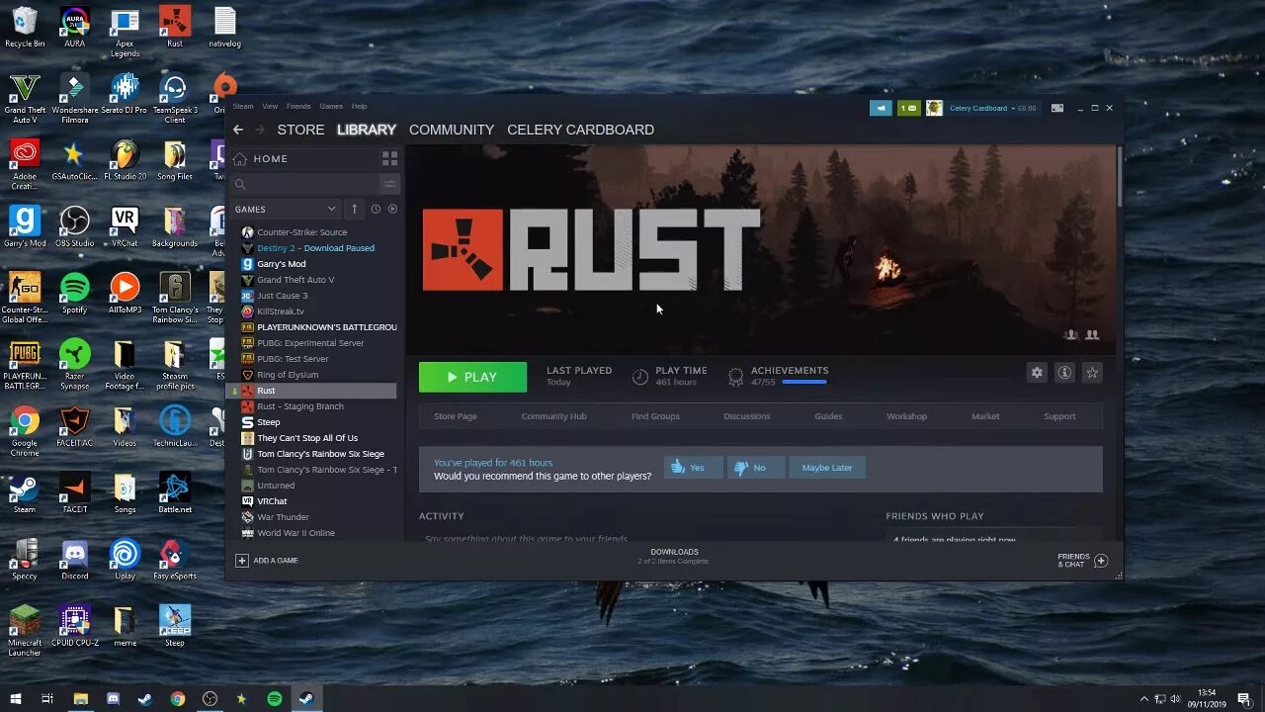Click in the library search field
The image size is (1265, 712).
click(x=306, y=184)
